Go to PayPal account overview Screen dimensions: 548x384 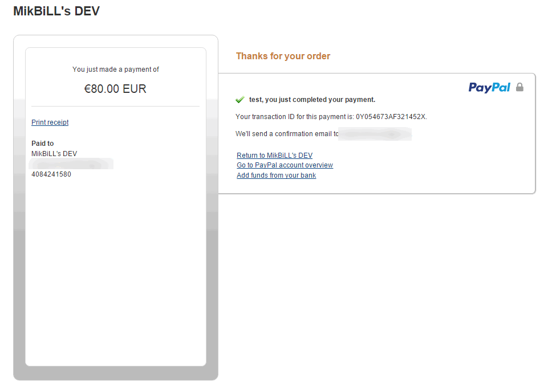point(285,165)
